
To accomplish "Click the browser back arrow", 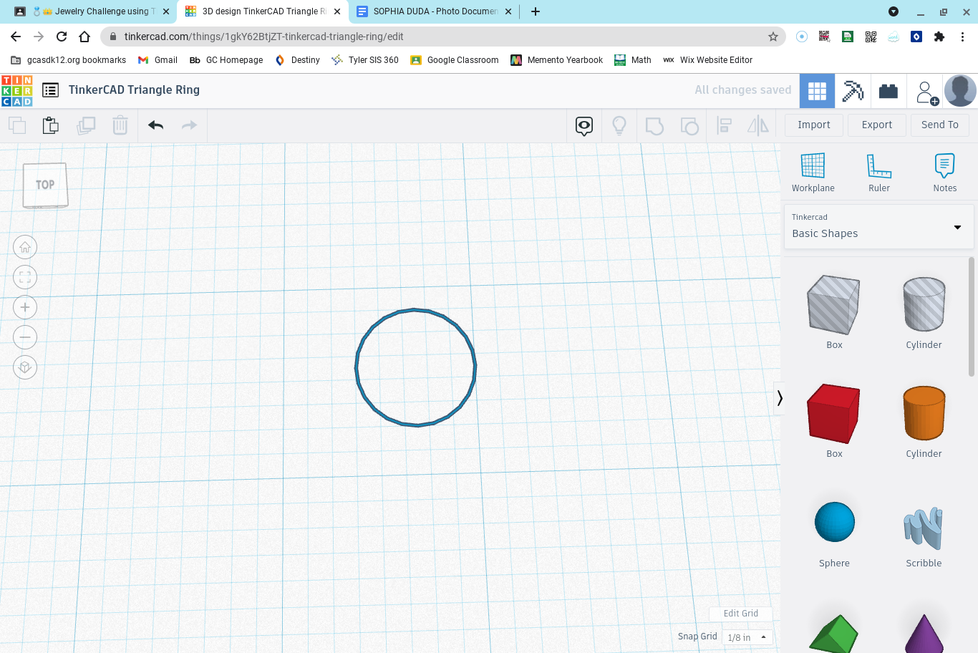I will (16, 37).
